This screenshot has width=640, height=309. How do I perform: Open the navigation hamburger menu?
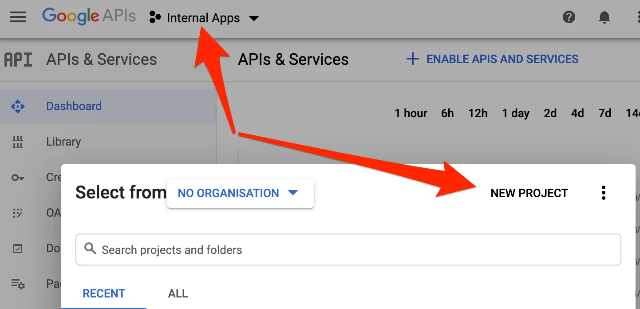coord(17,17)
